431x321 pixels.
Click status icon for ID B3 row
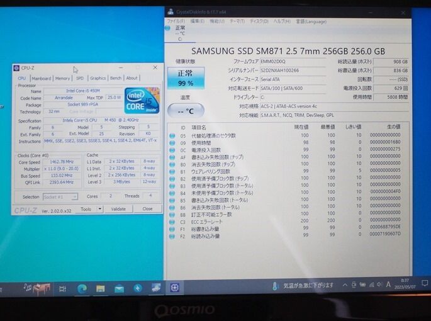[172, 186]
